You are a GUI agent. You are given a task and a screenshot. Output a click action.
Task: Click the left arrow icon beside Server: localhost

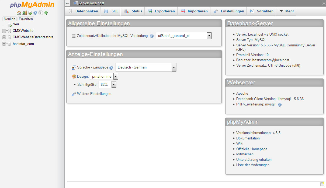pos(68,3)
